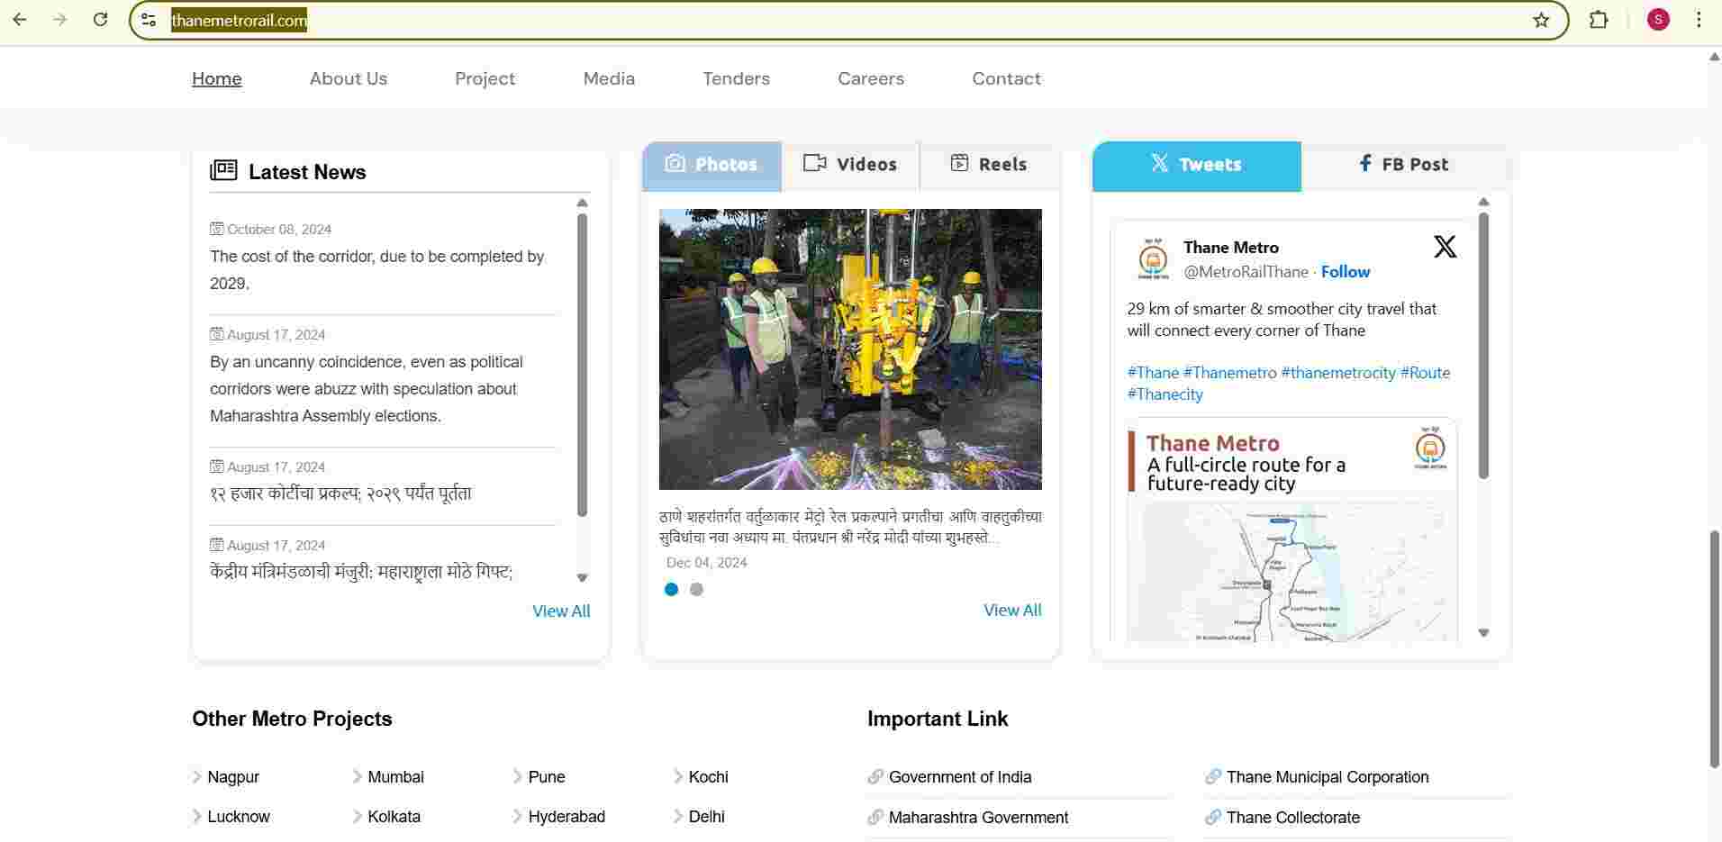Click the X logo in Thane Metro tweet
Viewport: 1722px width, 842px height.
point(1445,247)
